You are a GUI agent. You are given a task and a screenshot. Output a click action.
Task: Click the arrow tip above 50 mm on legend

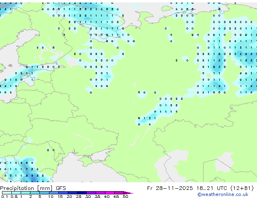(x=128, y=193)
